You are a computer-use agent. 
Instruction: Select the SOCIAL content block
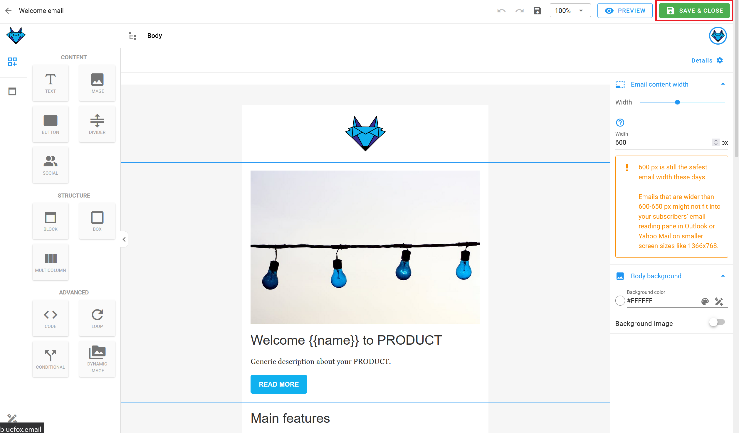(x=50, y=165)
